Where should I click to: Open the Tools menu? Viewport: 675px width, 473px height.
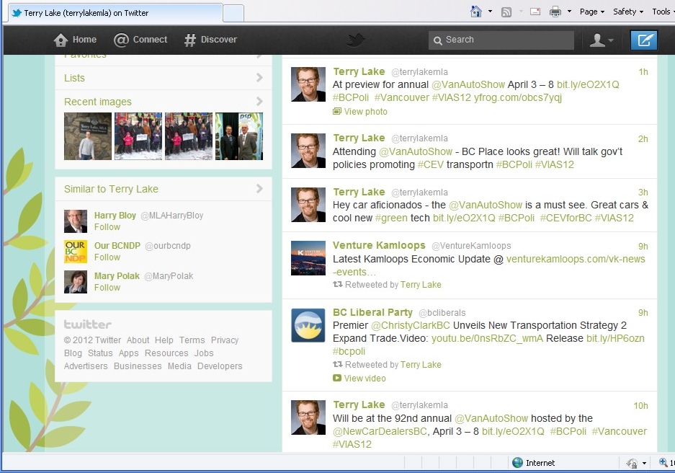(x=663, y=12)
